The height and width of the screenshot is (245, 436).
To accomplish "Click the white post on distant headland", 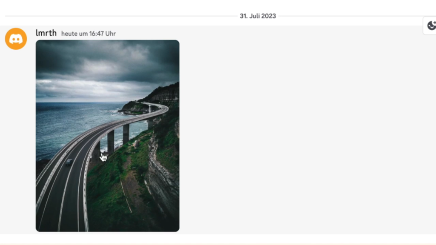I will [150, 108].
